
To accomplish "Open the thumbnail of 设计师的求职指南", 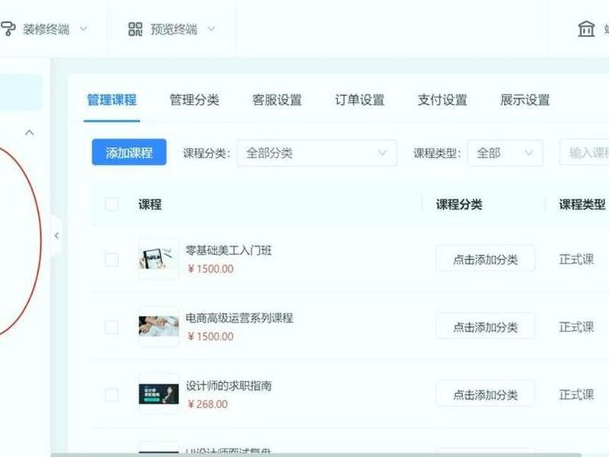I will 158,394.
